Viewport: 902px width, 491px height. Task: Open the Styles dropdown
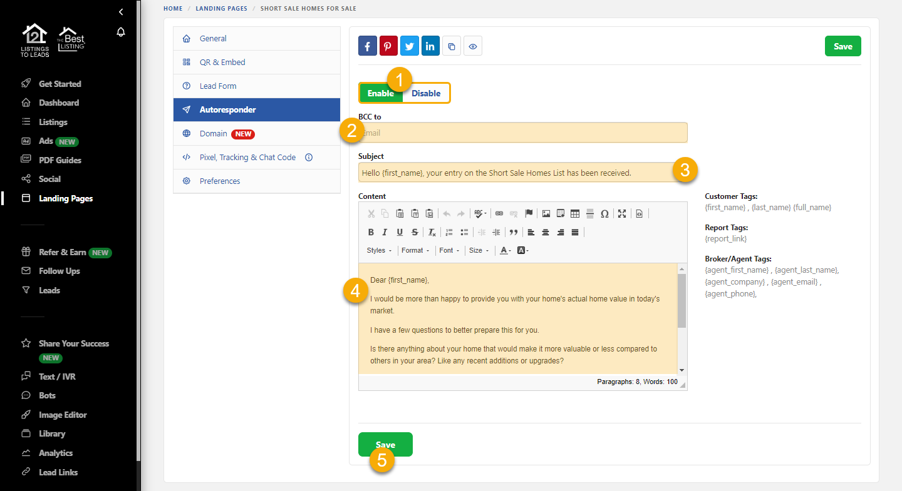click(x=379, y=250)
